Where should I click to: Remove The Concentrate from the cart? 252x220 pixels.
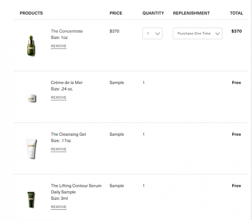(x=59, y=46)
